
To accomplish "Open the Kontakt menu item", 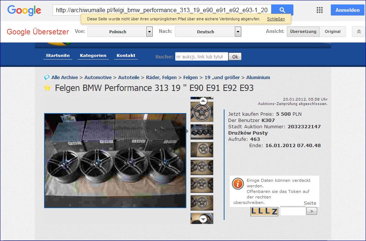I will pyautogui.click(x=126, y=55).
